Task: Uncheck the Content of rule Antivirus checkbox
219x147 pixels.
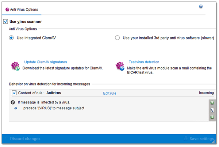Action: [14, 93]
